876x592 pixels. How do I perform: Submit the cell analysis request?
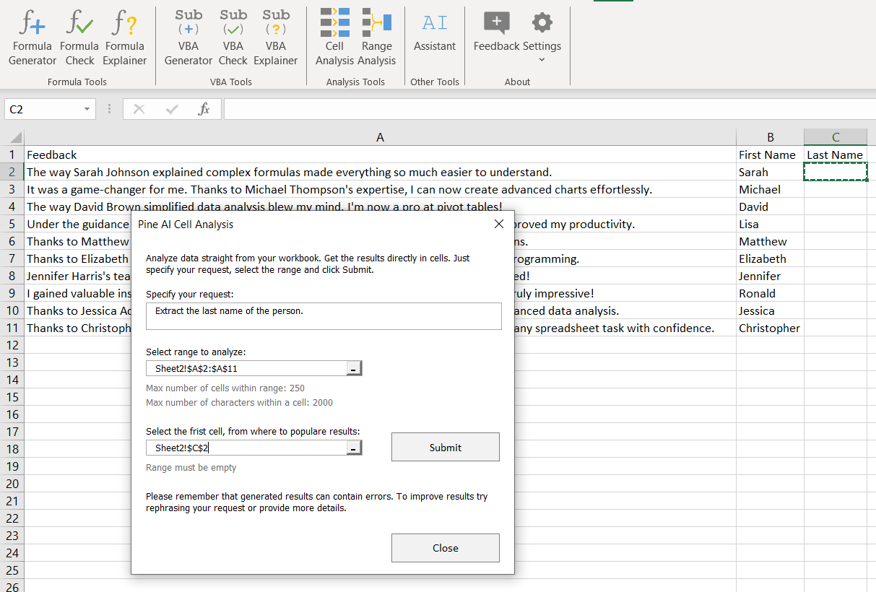(445, 446)
